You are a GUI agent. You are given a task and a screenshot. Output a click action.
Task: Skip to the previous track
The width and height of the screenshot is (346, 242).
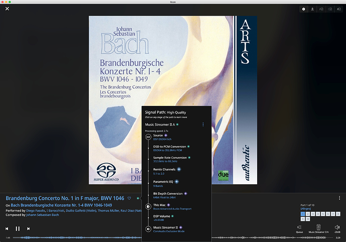click(7, 229)
